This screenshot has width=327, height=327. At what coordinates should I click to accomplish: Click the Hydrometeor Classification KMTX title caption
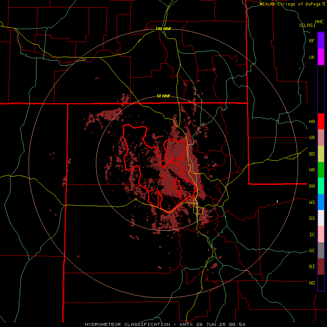pos(165,324)
